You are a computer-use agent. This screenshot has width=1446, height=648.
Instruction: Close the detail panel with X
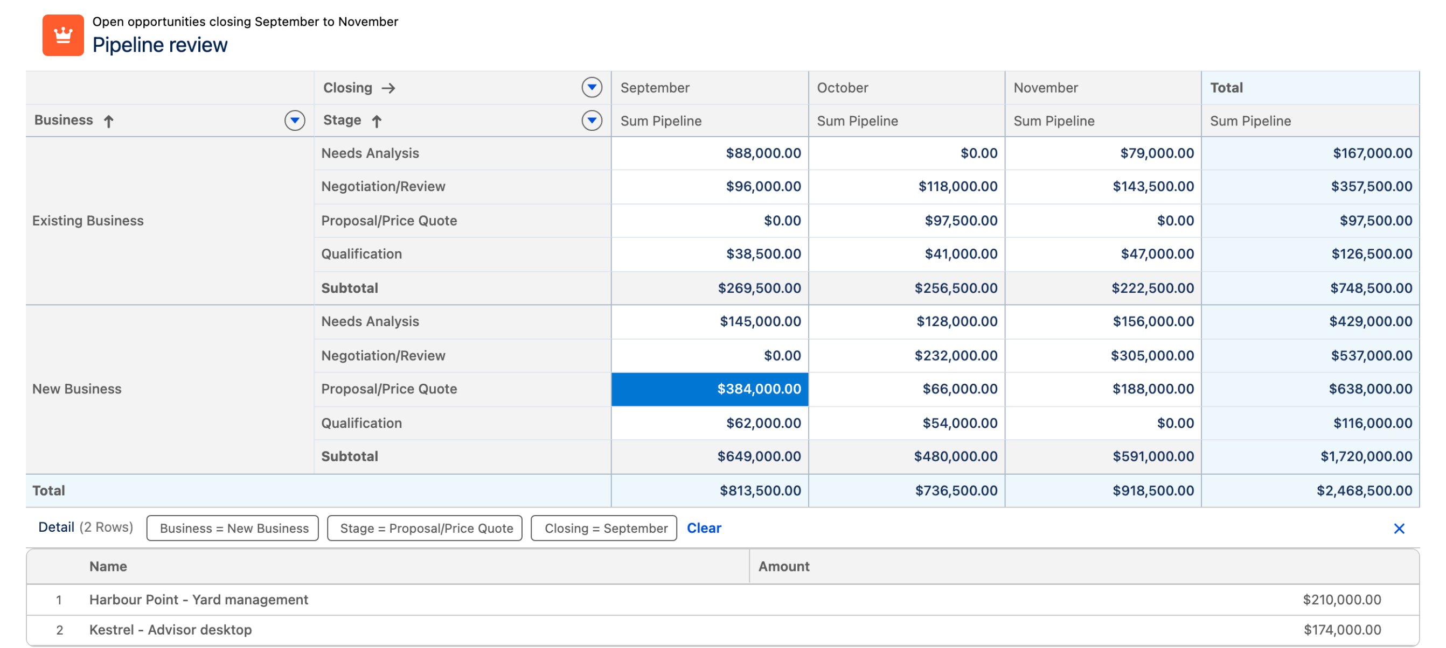click(x=1399, y=529)
